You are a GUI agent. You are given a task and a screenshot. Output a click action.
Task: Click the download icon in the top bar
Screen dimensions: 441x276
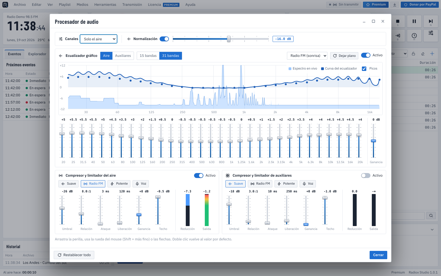click(x=395, y=5)
